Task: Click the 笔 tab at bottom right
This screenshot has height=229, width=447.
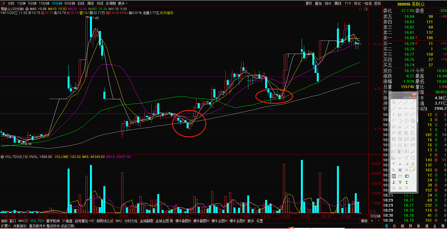Action: pos(387,226)
